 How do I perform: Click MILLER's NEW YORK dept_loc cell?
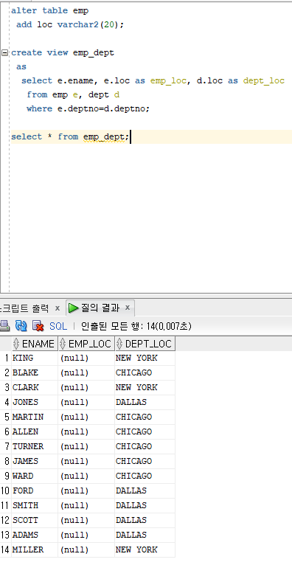point(145,550)
